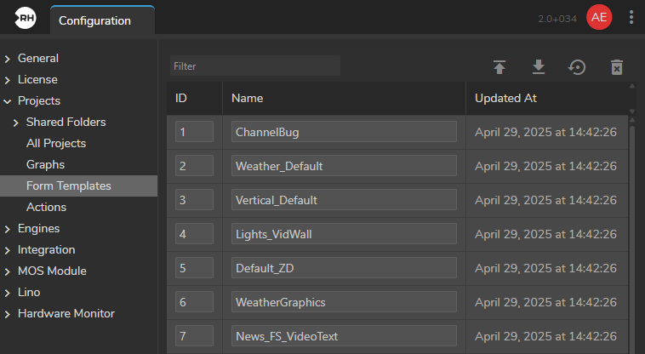This screenshot has width=645, height=354.
Task: Click the delete trash icon
Action: pos(617,67)
